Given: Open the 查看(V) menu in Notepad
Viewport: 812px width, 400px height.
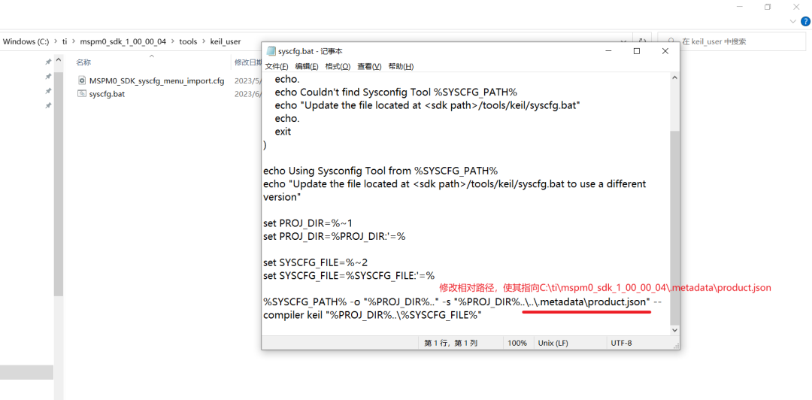Looking at the screenshot, I should (x=369, y=67).
